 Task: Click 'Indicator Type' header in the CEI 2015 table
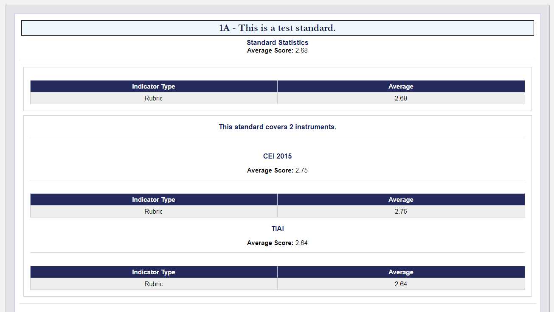point(154,200)
